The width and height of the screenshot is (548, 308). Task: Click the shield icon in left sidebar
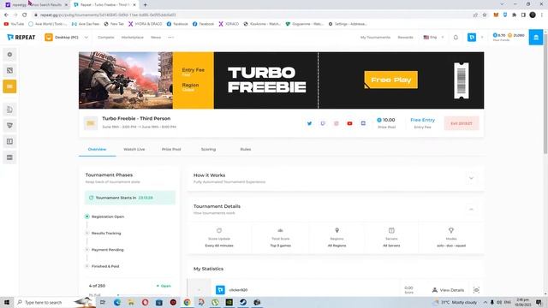pos(9,126)
